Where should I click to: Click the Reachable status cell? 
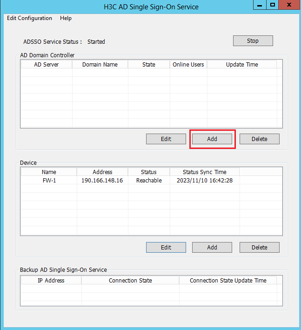coord(149,181)
